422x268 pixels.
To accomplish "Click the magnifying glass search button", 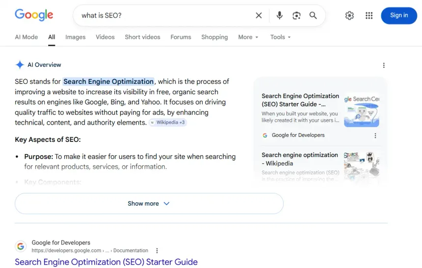I will click(x=313, y=15).
